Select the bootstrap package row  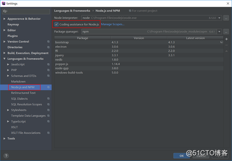[139, 42]
